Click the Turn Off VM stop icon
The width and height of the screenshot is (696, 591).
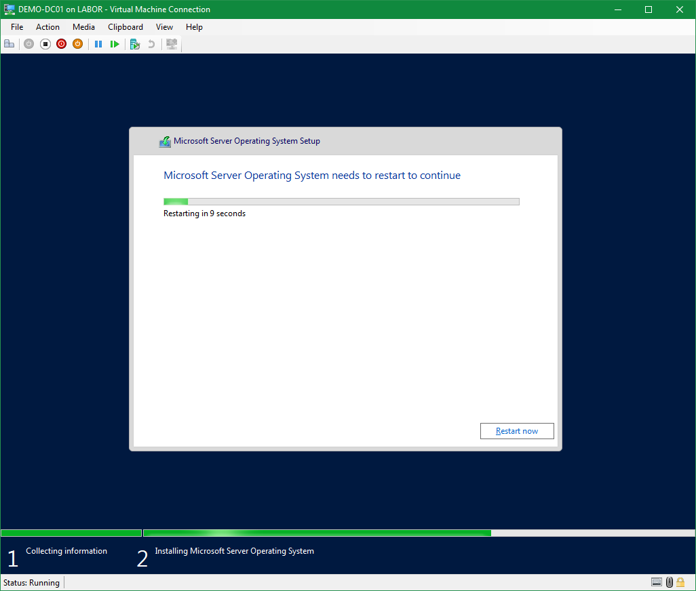click(x=45, y=44)
